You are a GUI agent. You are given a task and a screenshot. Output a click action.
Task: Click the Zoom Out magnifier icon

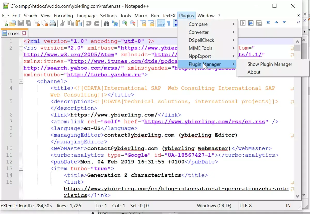133,23
